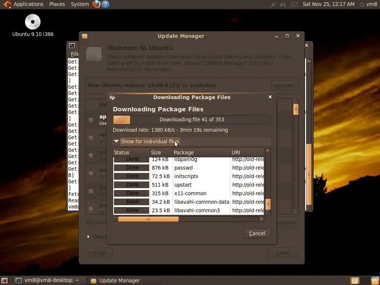Open the Applications menu
Viewport: 380px width, 285px height.
point(28,4)
